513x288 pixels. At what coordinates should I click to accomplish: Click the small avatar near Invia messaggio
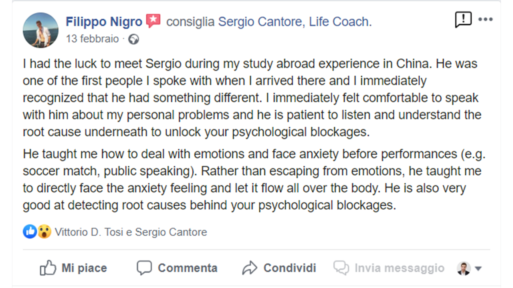coord(465,268)
